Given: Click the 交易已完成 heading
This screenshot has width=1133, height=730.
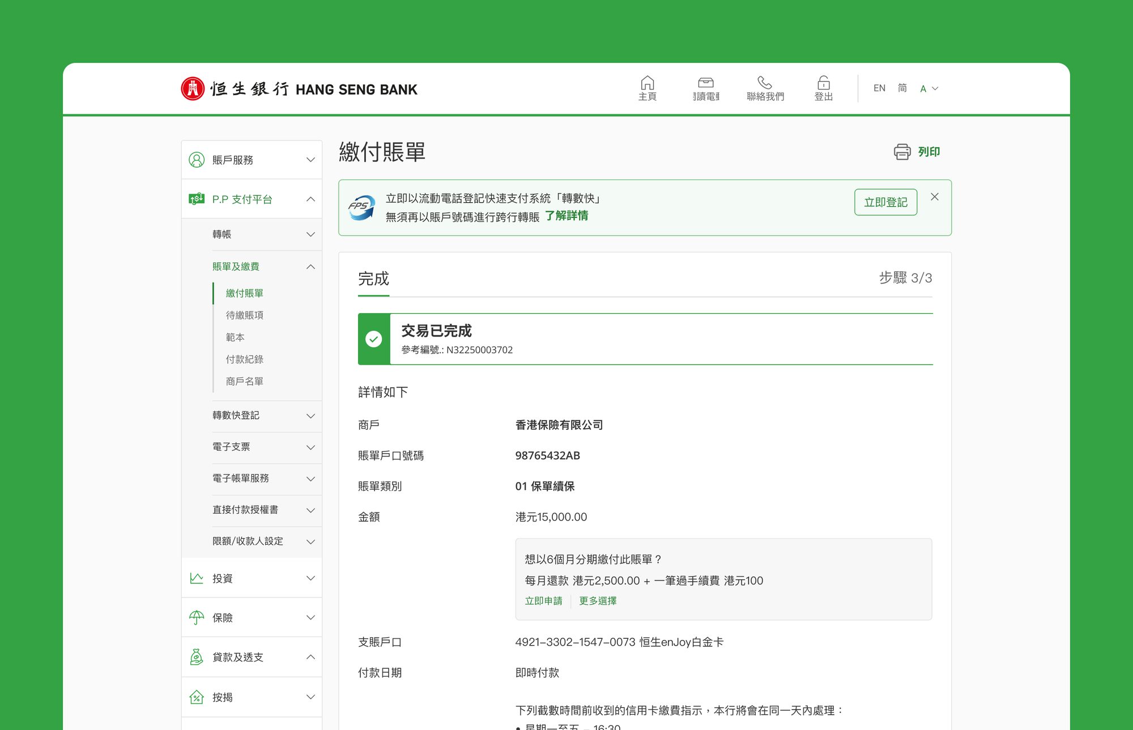Looking at the screenshot, I should (436, 331).
